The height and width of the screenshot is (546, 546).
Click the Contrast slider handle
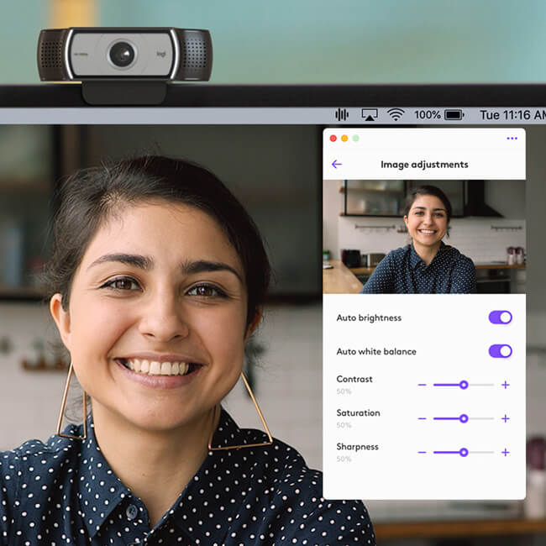[x=463, y=385]
